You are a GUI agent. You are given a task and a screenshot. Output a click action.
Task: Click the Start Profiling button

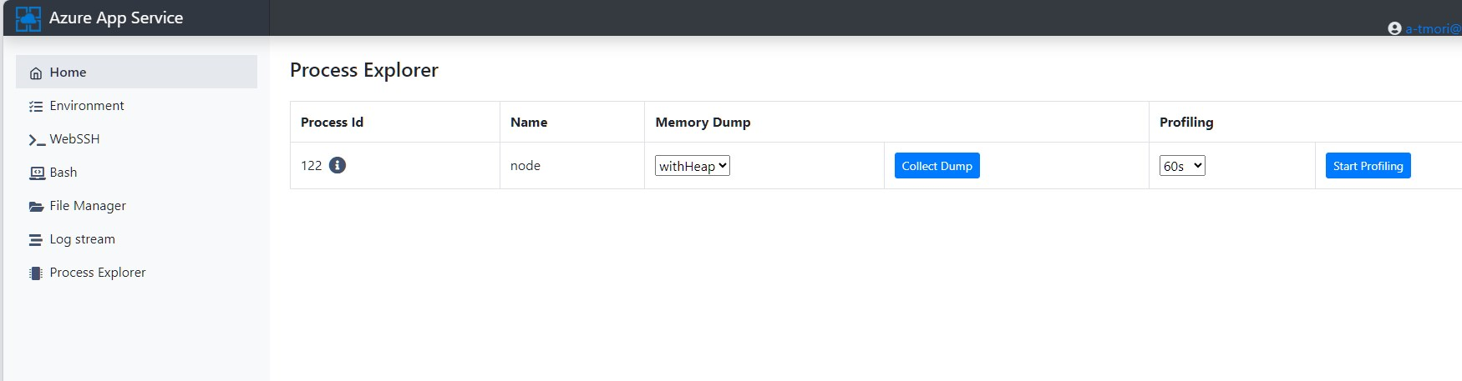tap(1368, 166)
